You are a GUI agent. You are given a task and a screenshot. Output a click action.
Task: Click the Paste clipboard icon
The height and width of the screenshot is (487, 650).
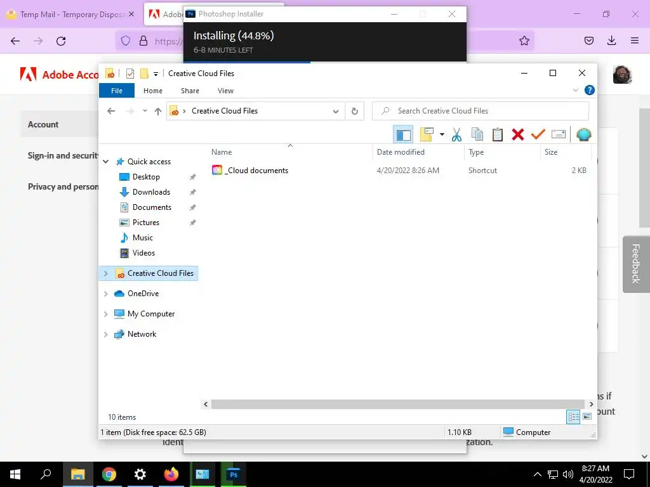pyautogui.click(x=498, y=134)
